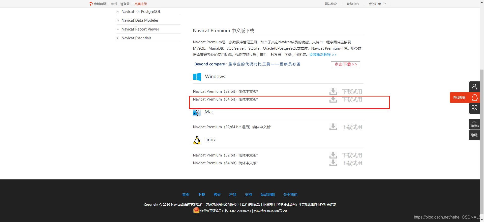Viewport: 484px width, 222px height.
Task: Open footer 购买 link
Action: pos(217,195)
